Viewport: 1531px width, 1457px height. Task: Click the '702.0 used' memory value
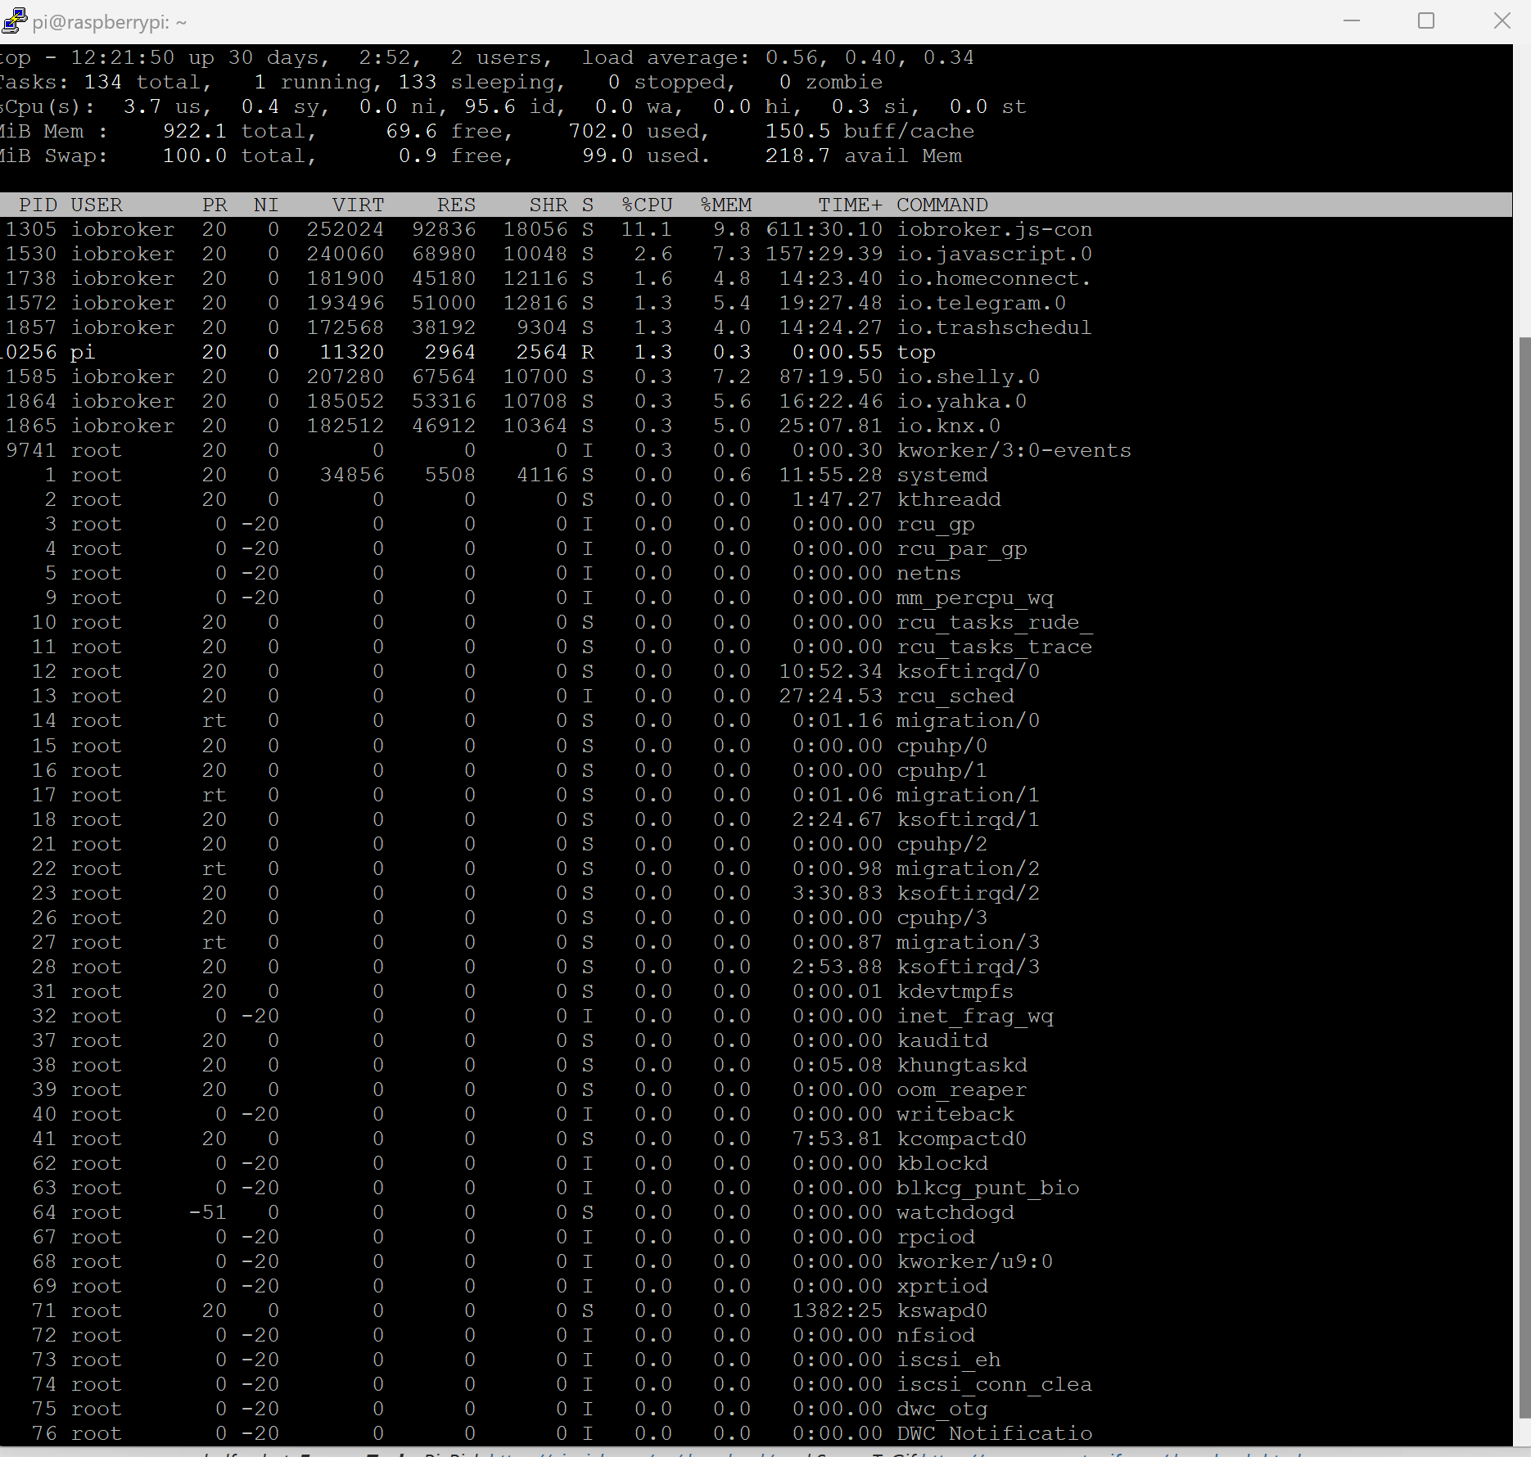(634, 131)
